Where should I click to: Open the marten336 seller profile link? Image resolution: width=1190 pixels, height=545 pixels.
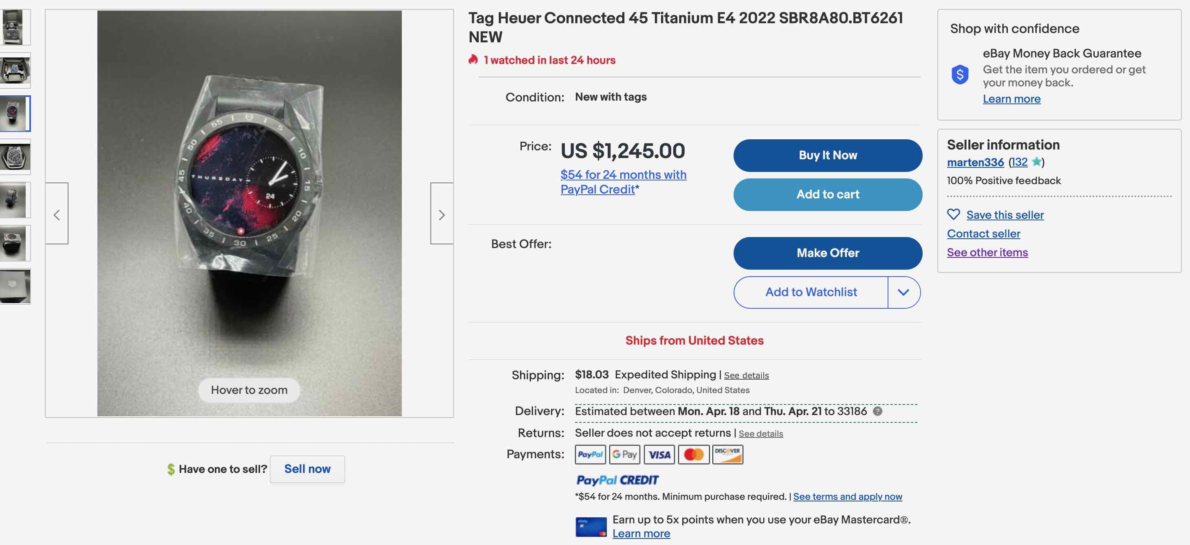[975, 162]
